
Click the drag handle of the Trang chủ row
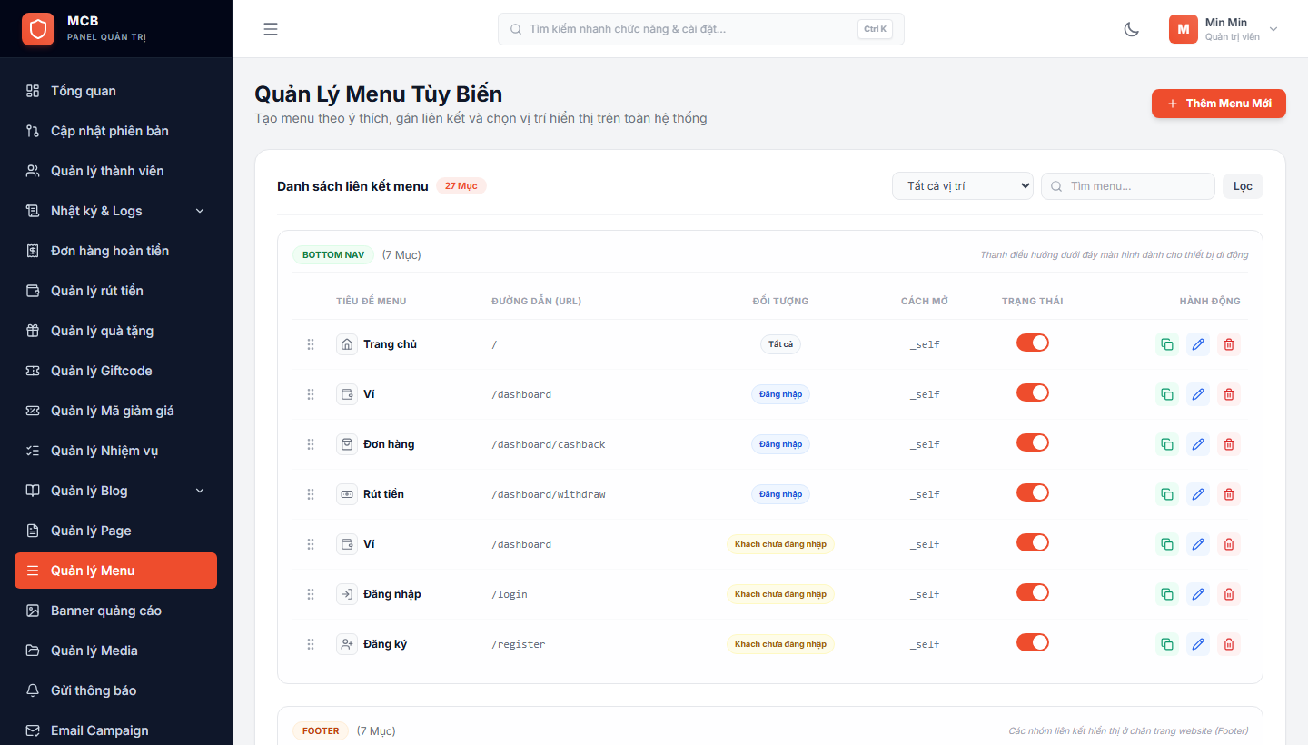pos(311,344)
